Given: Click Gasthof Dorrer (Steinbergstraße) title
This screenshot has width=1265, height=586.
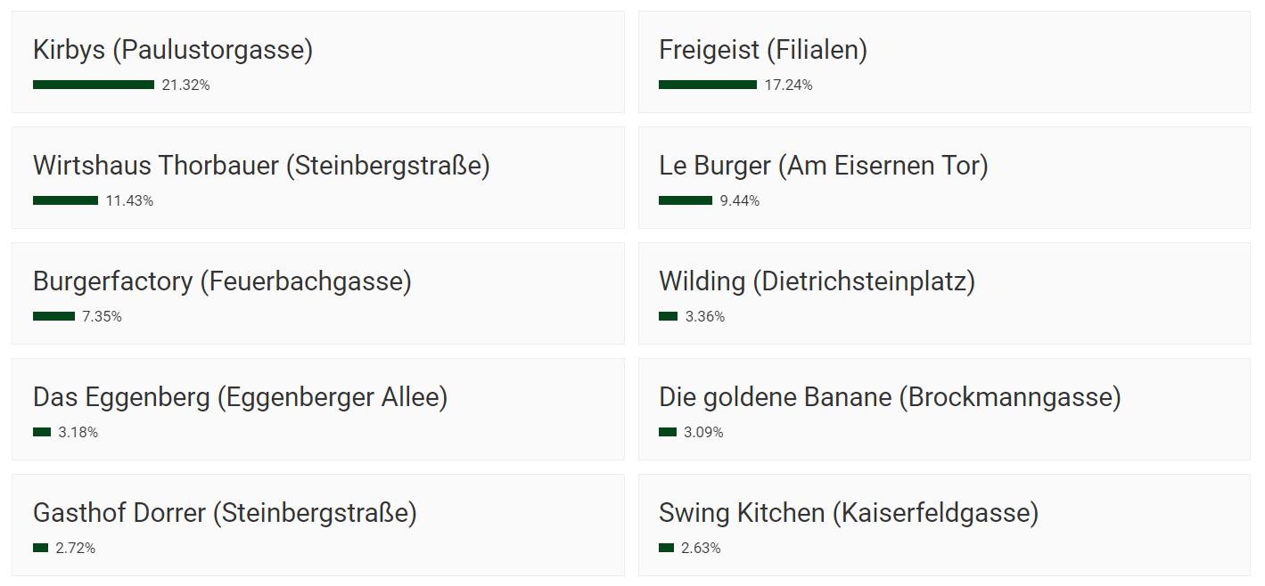Looking at the screenshot, I should [225, 514].
